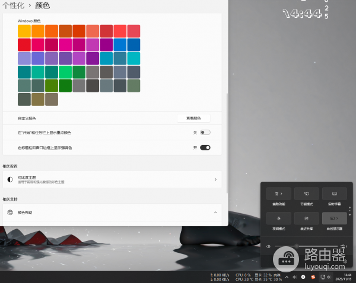Open the 辅助功能 accessibility quick setting
Screen dimensions: 356x283
(x=279, y=194)
